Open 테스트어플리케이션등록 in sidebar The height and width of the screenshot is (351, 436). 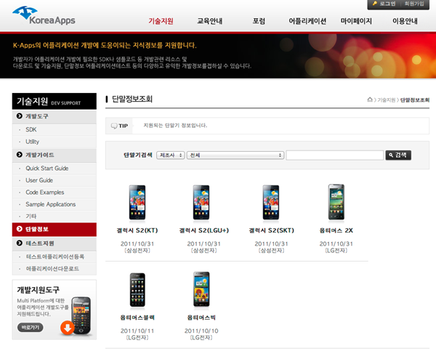point(54,257)
